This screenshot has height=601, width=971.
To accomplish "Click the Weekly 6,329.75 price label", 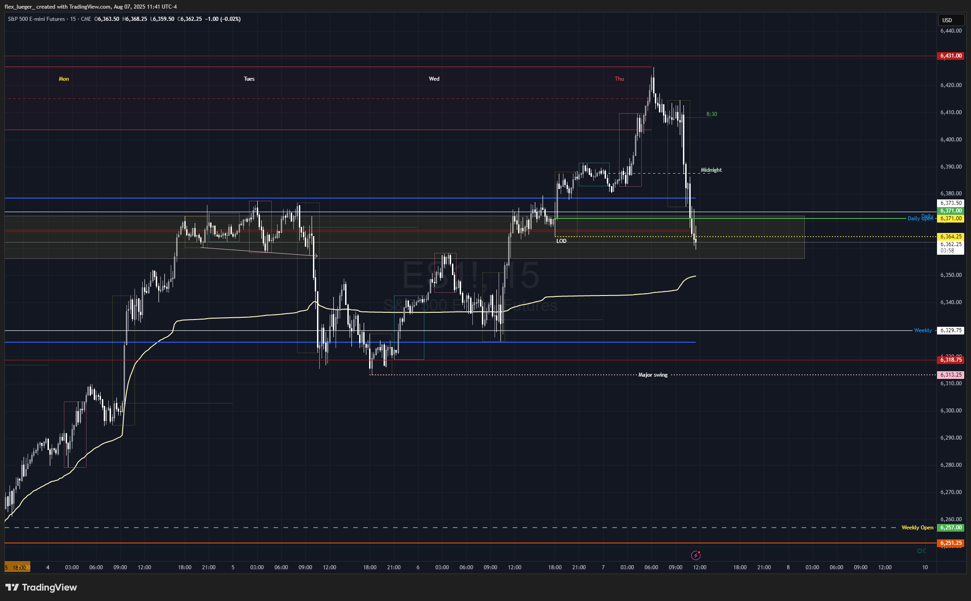I will 951,330.
